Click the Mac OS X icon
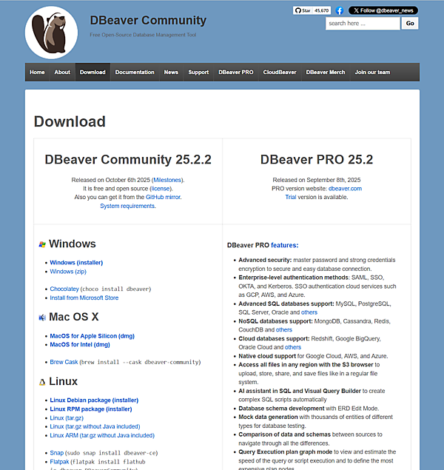The image size is (444, 470). pyautogui.click(x=42, y=318)
